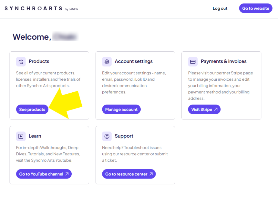The image size is (278, 207).
Task: Click Go to website button
Action: click(x=256, y=8)
